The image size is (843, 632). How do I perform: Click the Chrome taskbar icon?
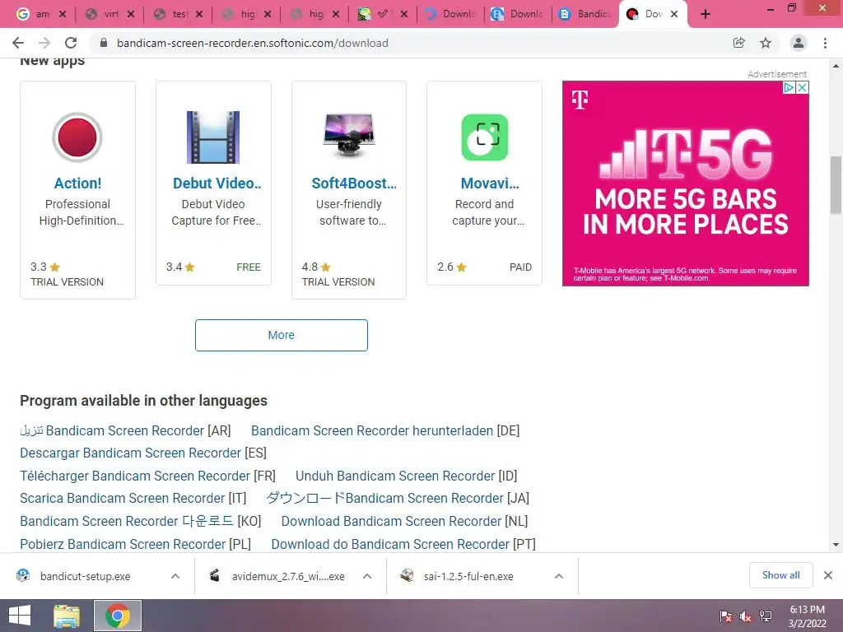pos(118,616)
